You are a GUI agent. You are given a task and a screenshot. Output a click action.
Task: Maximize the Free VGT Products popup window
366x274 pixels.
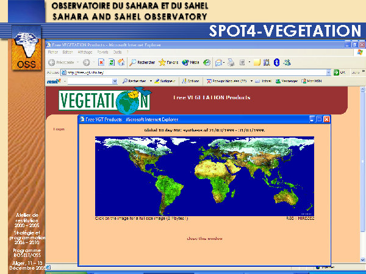pyautogui.click(x=319, y=119)
